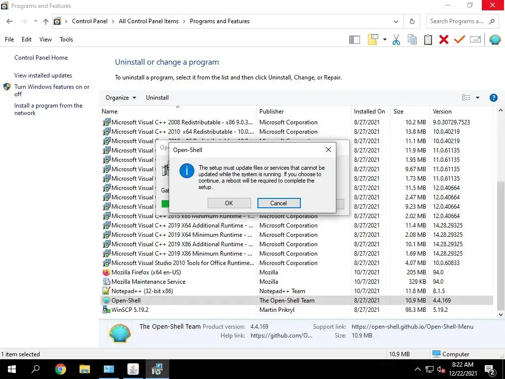Click the Notepad++ icon in program list
Screen dimensions: 505x379
(107, 291)
